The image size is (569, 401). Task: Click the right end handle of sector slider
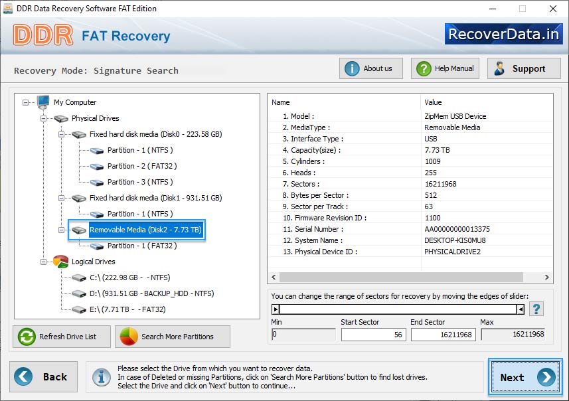[x=521, y=309]
